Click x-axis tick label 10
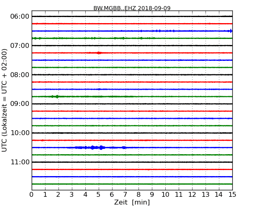 point(165,194)
